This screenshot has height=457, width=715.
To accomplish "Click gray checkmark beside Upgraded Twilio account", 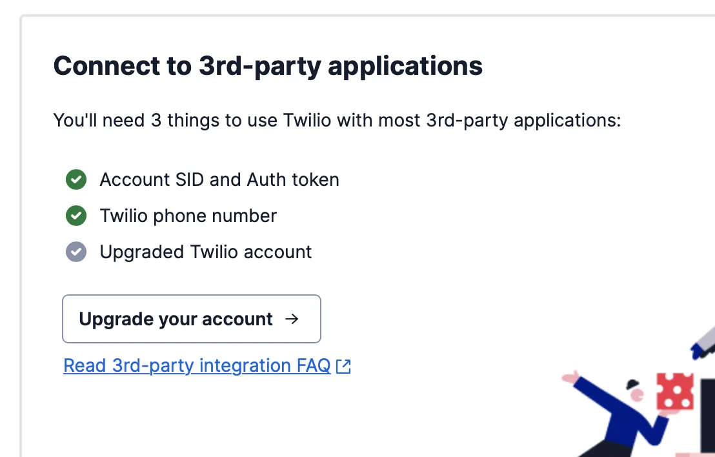I will point(76,252).
